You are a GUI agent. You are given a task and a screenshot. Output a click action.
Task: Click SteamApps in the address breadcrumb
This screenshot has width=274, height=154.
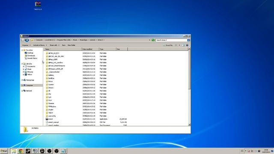(83, 40)
